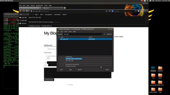This screenshot has height=95, width=170.
Task: Open HackBar SQL dropdown menu
Action: click(x=37, y=15)
